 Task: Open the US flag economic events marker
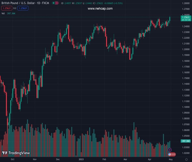(x=170, y=154)
